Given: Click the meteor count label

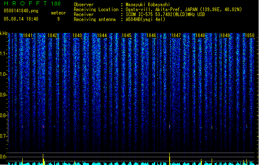Looking at the screenshot, I should (x=58, y=13).
